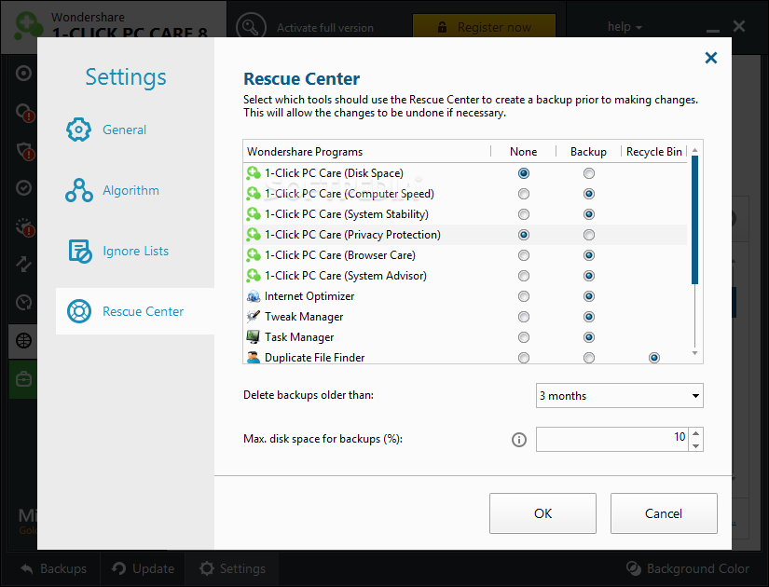
Task: Select None for Disk Space
Action: coord(524,173)
